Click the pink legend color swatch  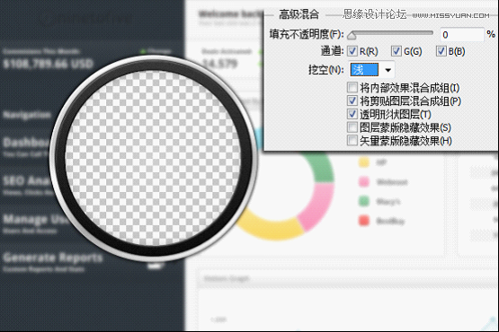click(x=364, y=182)
